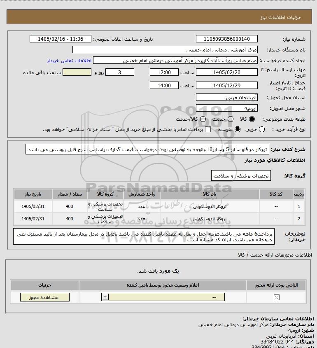Choose the متوسط purchase type radio

tap(238, 129)
